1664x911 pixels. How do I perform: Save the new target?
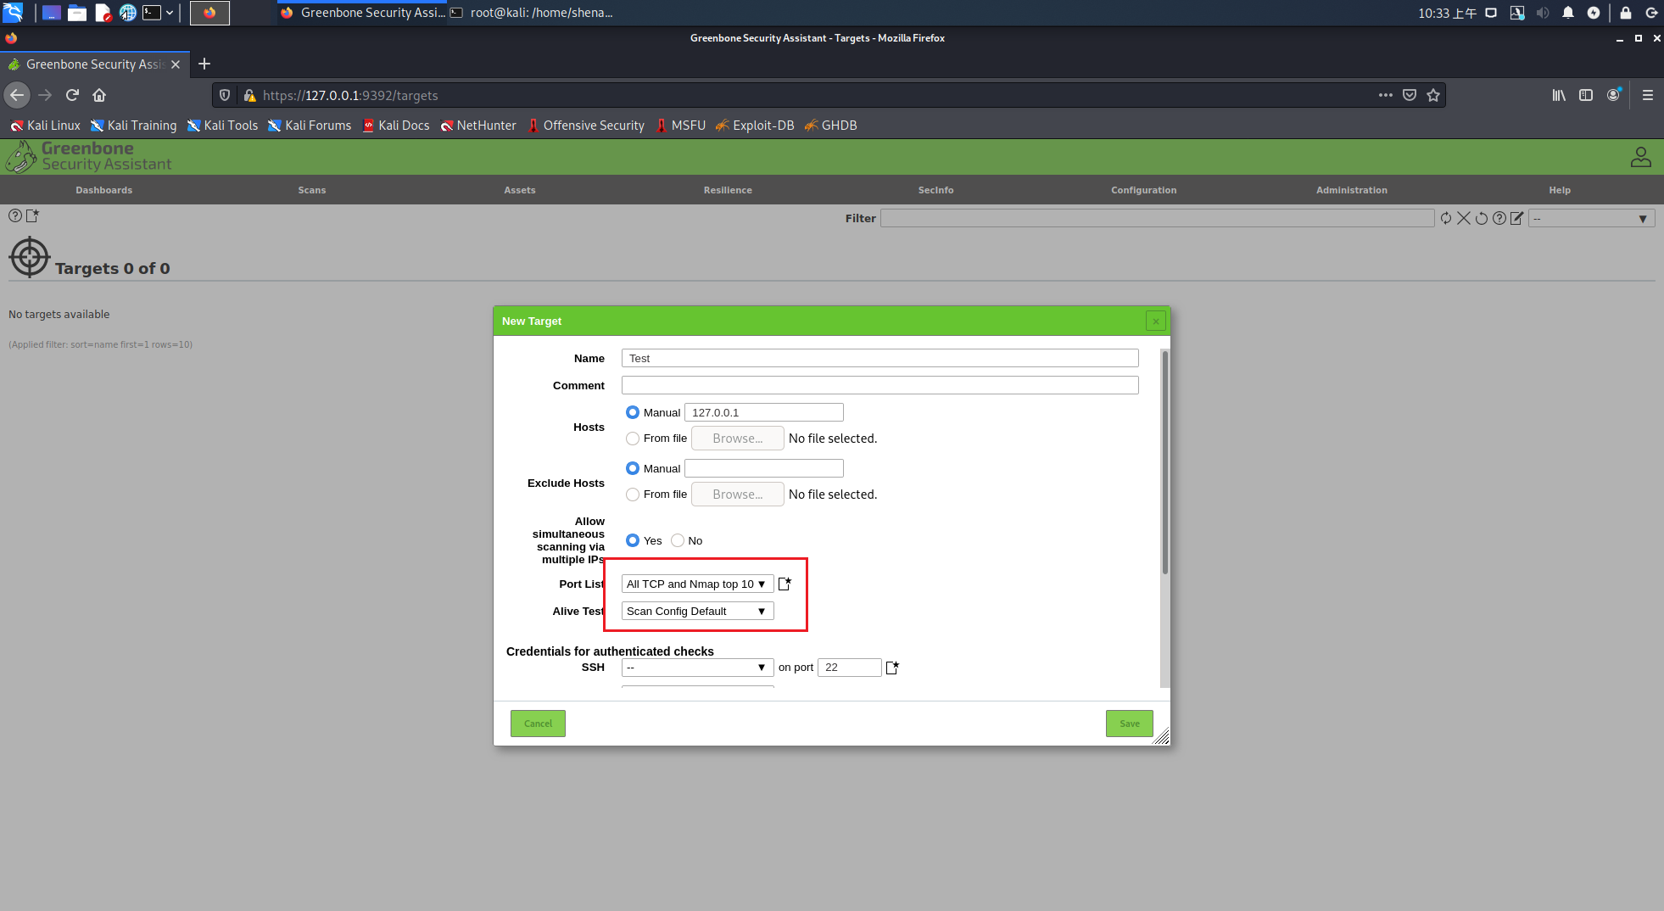[1129, 724]
